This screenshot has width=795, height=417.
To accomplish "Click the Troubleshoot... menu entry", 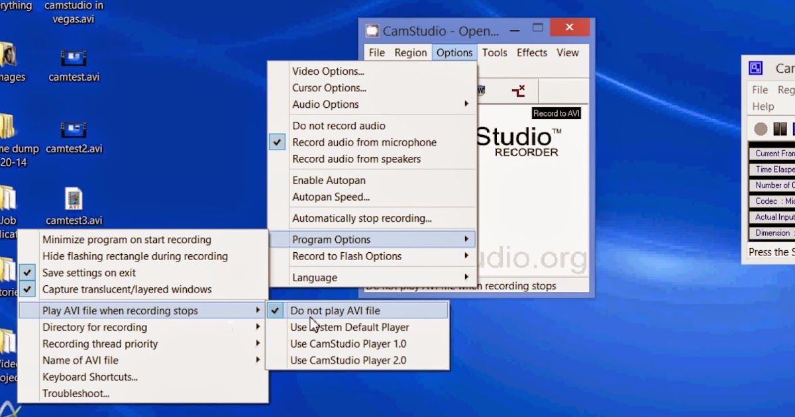I will [x=143, y=393].
